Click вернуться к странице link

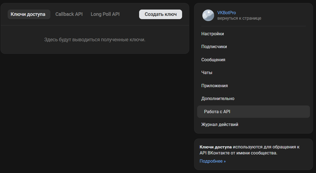tap(240, 18)
